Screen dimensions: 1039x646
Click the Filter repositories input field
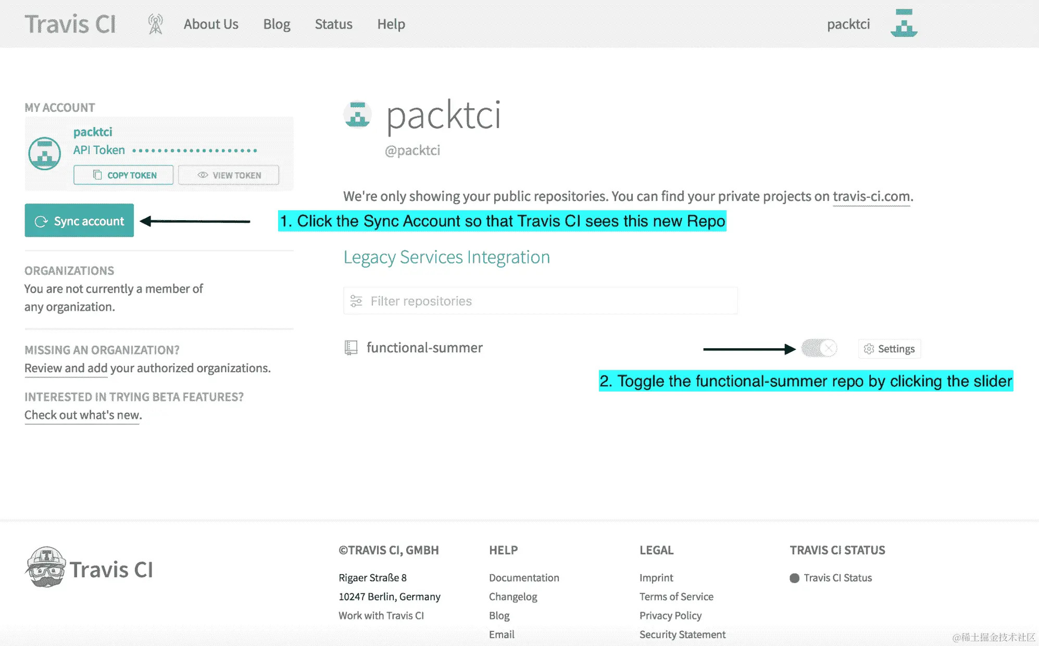coord(547,301)
